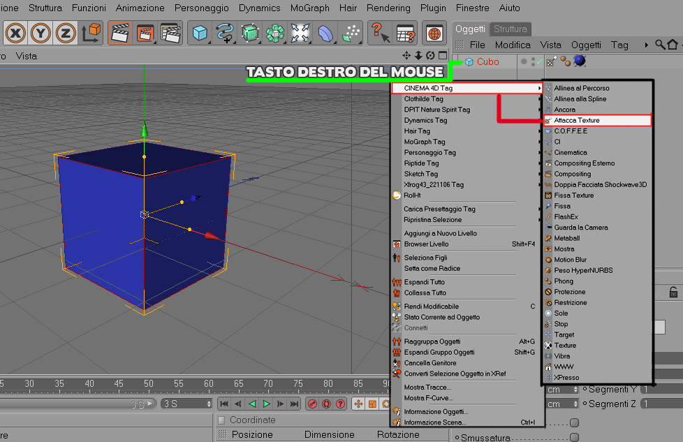The image size is (683, 442).
Task: Open the MoGraph menu
Action: point(309,8)
